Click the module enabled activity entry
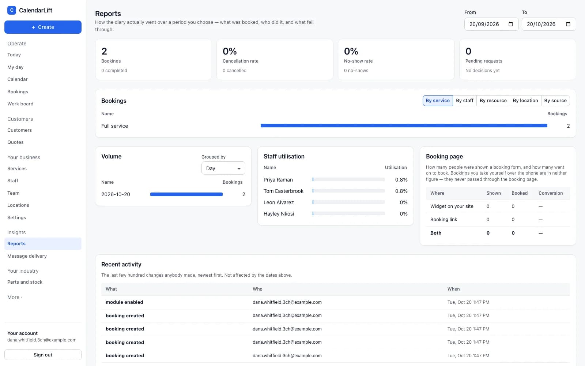The width and height of the screenshot is (585, 366). pos(124,302)
